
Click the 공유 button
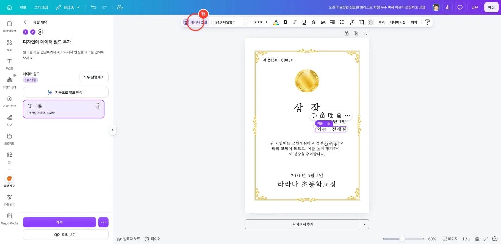tap(475, 7)
